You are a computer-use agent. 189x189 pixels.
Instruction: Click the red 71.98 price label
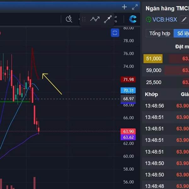pyautogui.click(x=128, y=80)
